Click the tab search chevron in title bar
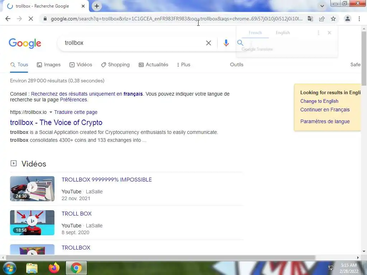Screen dimensions: 367x275 322,6
